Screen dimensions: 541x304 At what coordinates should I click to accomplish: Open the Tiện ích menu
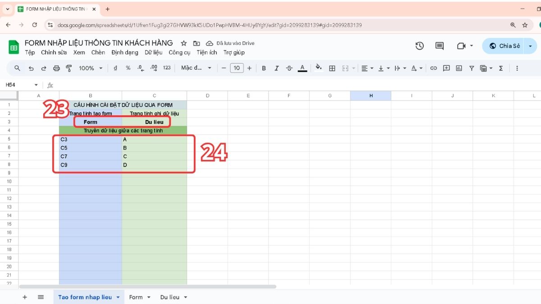207,53
